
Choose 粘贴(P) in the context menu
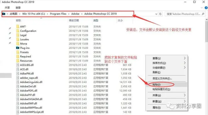pyautogui.click(x=167, y=84)
